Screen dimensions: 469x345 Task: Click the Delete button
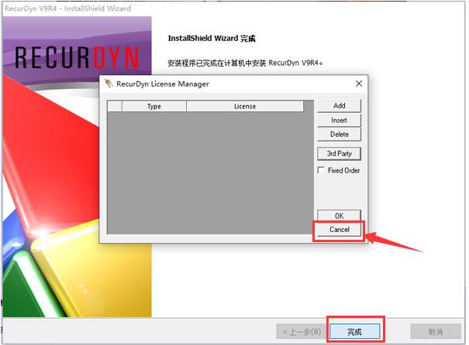click(339, 135)
